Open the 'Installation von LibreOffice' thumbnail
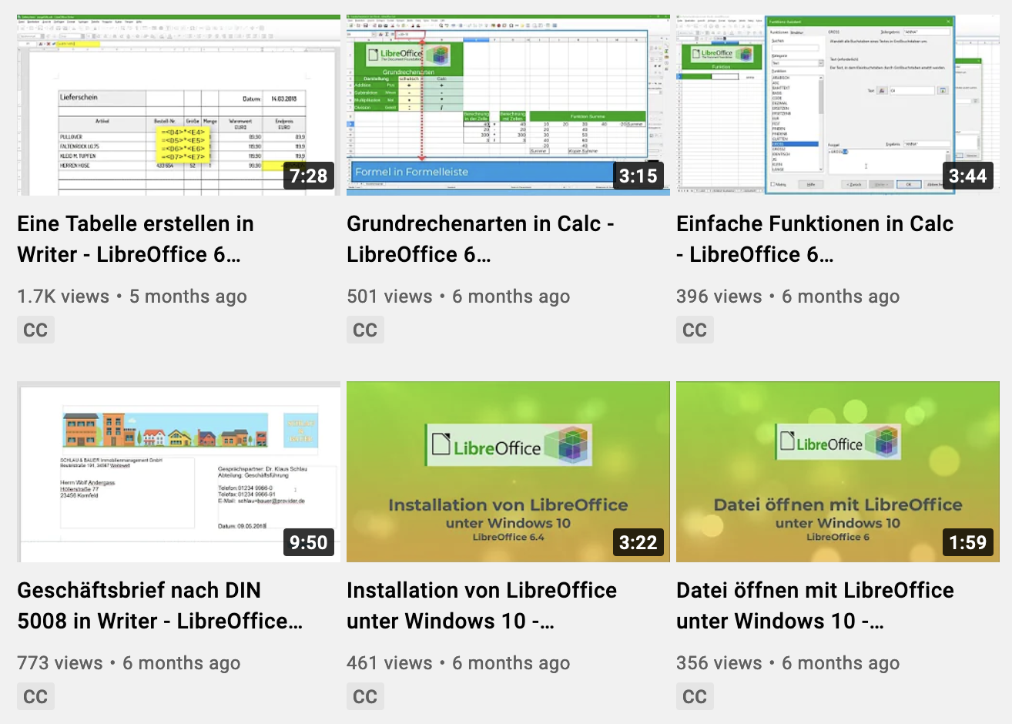Screen dimensions: 1012x724 (508, 471)
